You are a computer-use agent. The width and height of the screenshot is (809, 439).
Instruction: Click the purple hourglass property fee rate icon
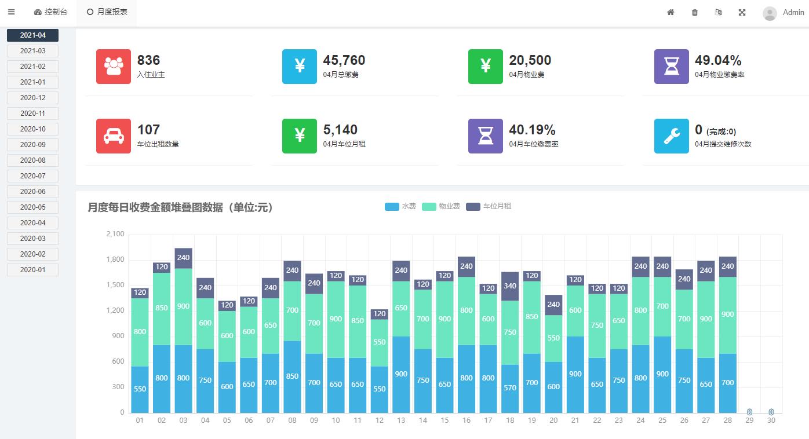coord(671,67)
